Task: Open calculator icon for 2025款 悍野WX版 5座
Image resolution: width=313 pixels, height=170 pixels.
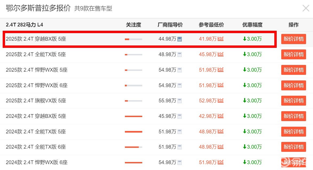Action: coord(180,70)
